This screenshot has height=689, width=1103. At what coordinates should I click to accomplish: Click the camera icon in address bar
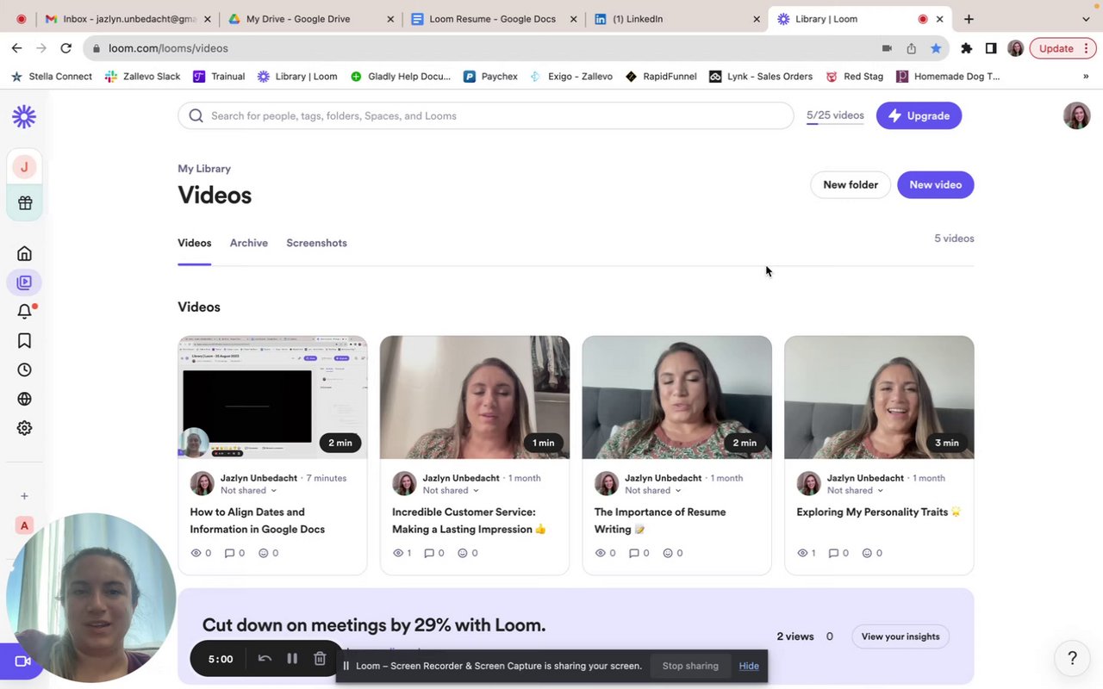(887, 48)
